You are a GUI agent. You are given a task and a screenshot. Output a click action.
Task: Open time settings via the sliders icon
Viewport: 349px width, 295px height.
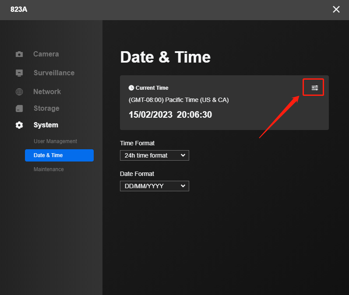tap(314, 88)
